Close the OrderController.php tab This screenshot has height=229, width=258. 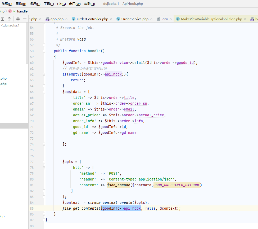click(111, 19)
